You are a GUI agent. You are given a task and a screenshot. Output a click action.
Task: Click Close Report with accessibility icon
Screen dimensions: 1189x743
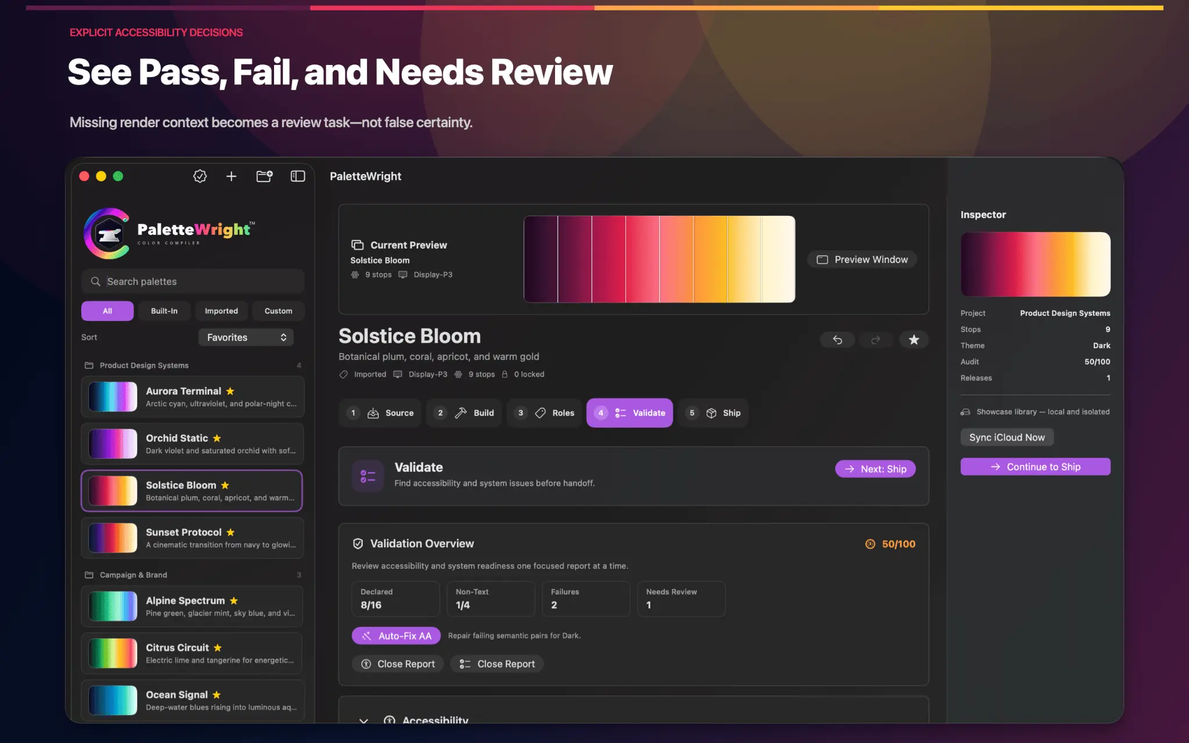398,663
